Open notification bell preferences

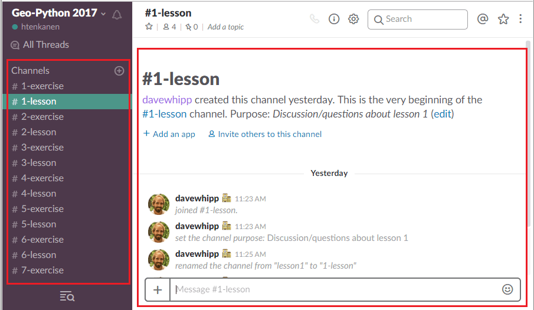pos(117,15)
